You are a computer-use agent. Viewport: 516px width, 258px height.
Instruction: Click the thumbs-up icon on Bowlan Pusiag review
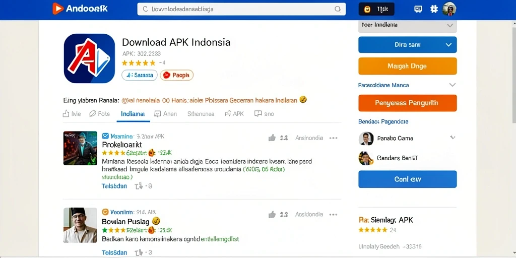pyautogui.click(x=272, y=215)
